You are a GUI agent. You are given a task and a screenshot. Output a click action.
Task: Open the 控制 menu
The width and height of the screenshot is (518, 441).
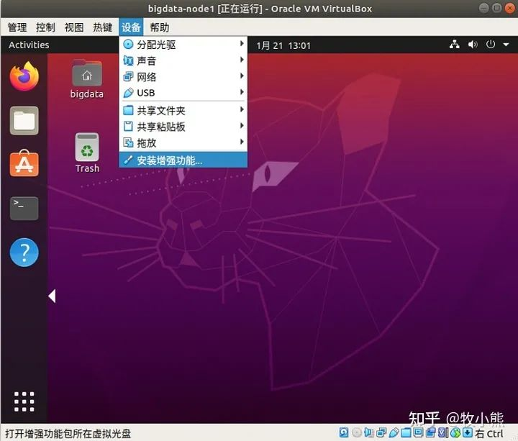point(45,27)
